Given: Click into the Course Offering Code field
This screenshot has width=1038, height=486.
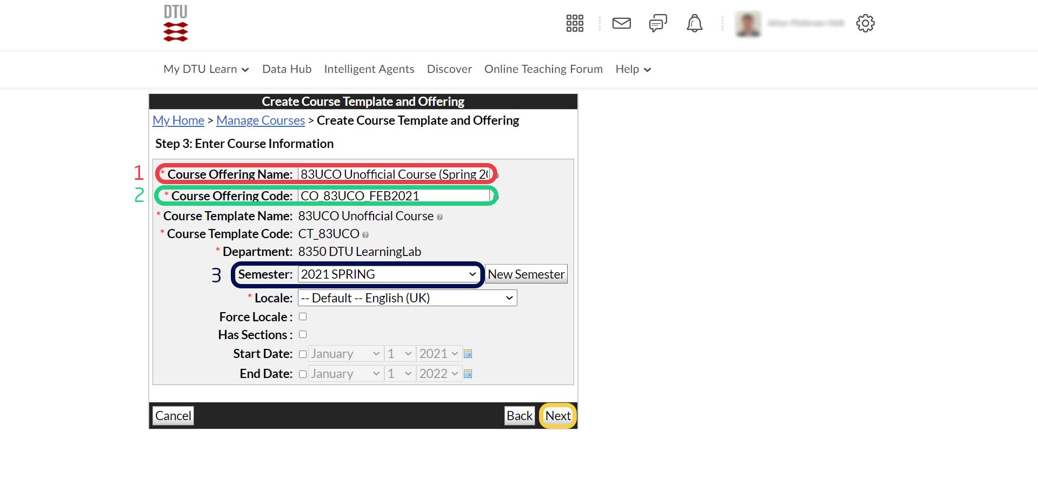Looking at the screenshot, I should pyautogui.click(x=394, y=196).
